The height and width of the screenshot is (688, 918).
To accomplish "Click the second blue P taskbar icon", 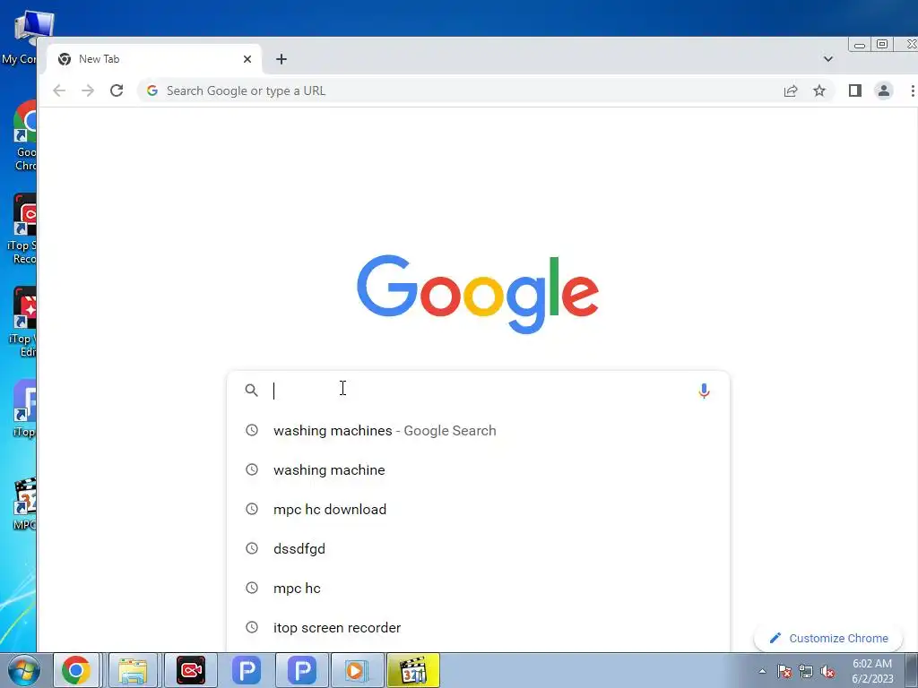I will [x=301, y=670].
